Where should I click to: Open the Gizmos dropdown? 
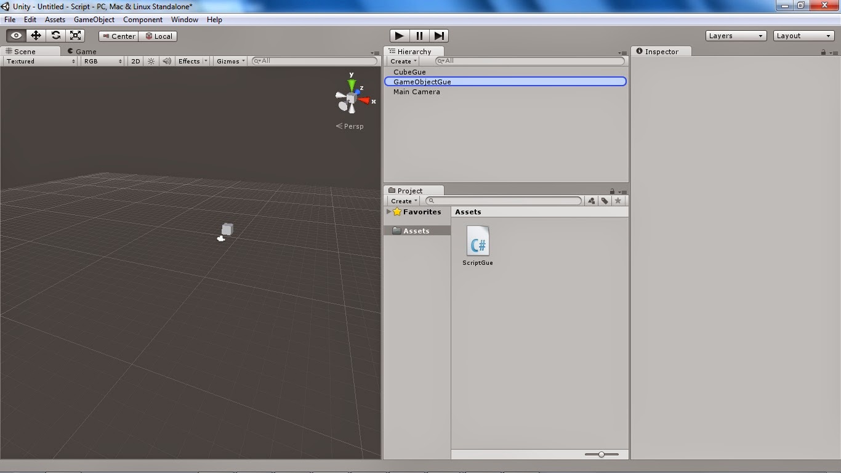[x=230, y=60]
